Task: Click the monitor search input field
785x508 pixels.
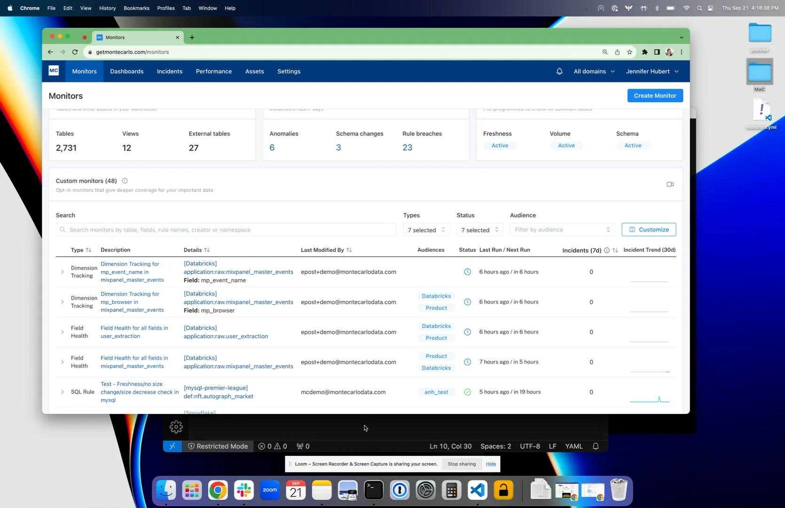Action: [226, 230]
